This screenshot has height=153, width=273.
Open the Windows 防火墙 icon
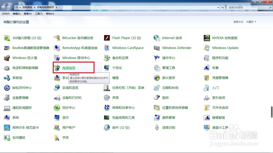pyautogui.click(x=7, y=58)
